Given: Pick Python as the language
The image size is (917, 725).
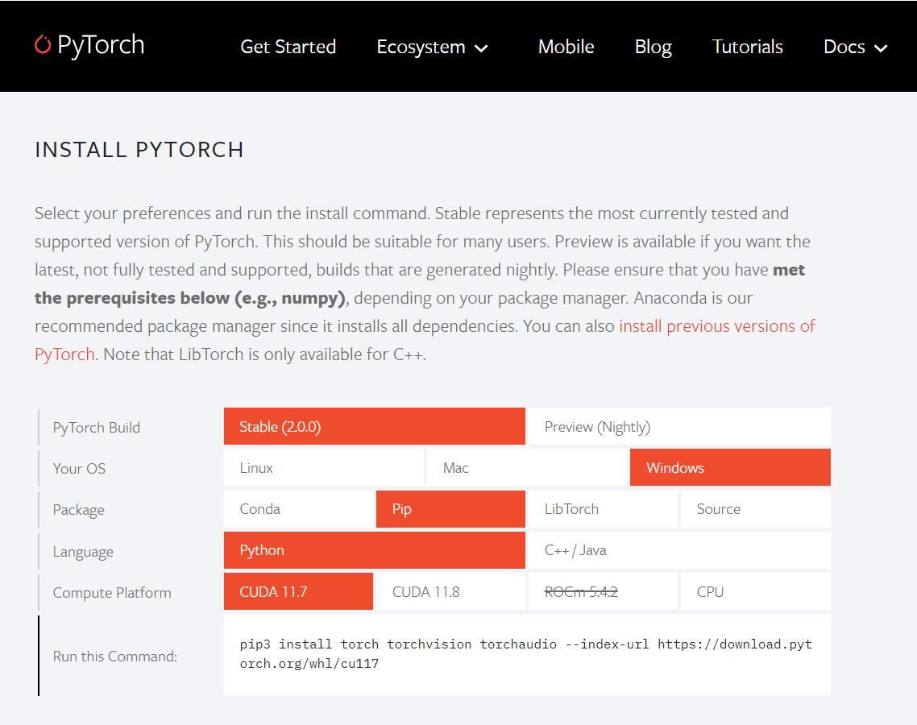Looking at the screenshot, I should coord(374,550).
